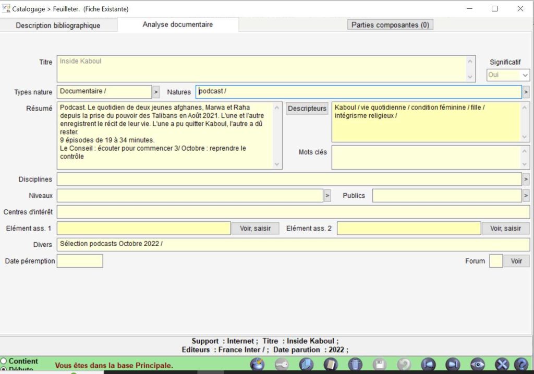Click the Natures field containing podcast
The height and width of the screenshot is (374, 534).
(x=359, y=92)
